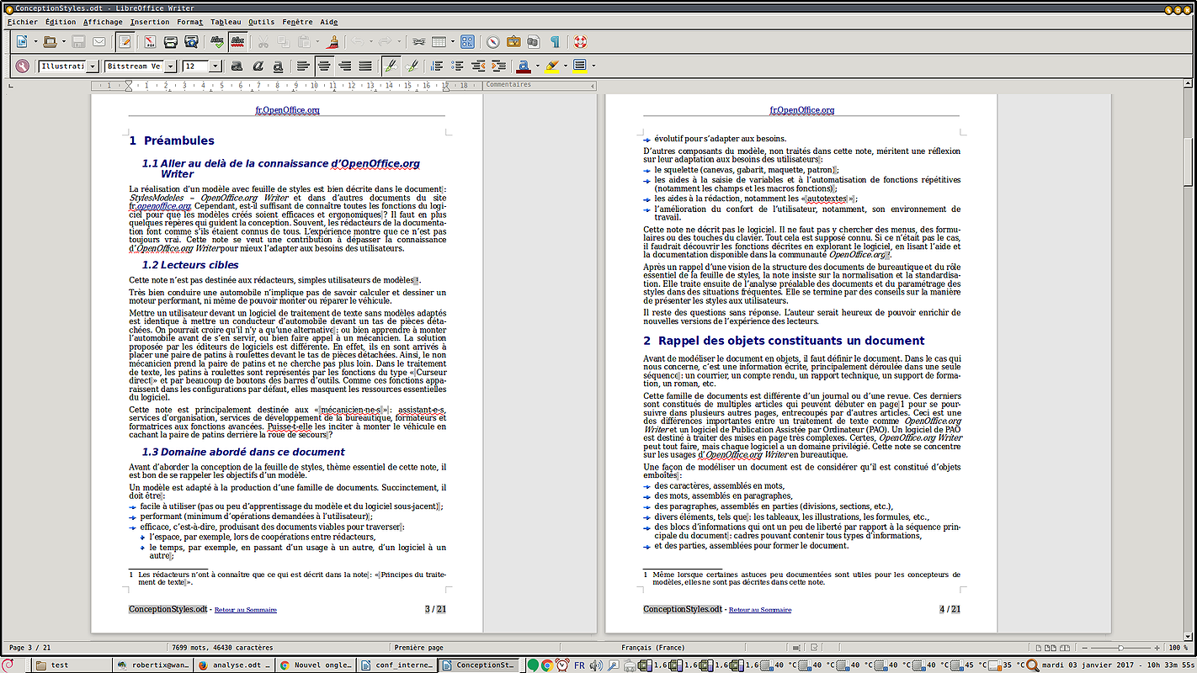1197x673 pixels.
Task: Click the Cut scissors icon
Action: [x=263, y=41]
